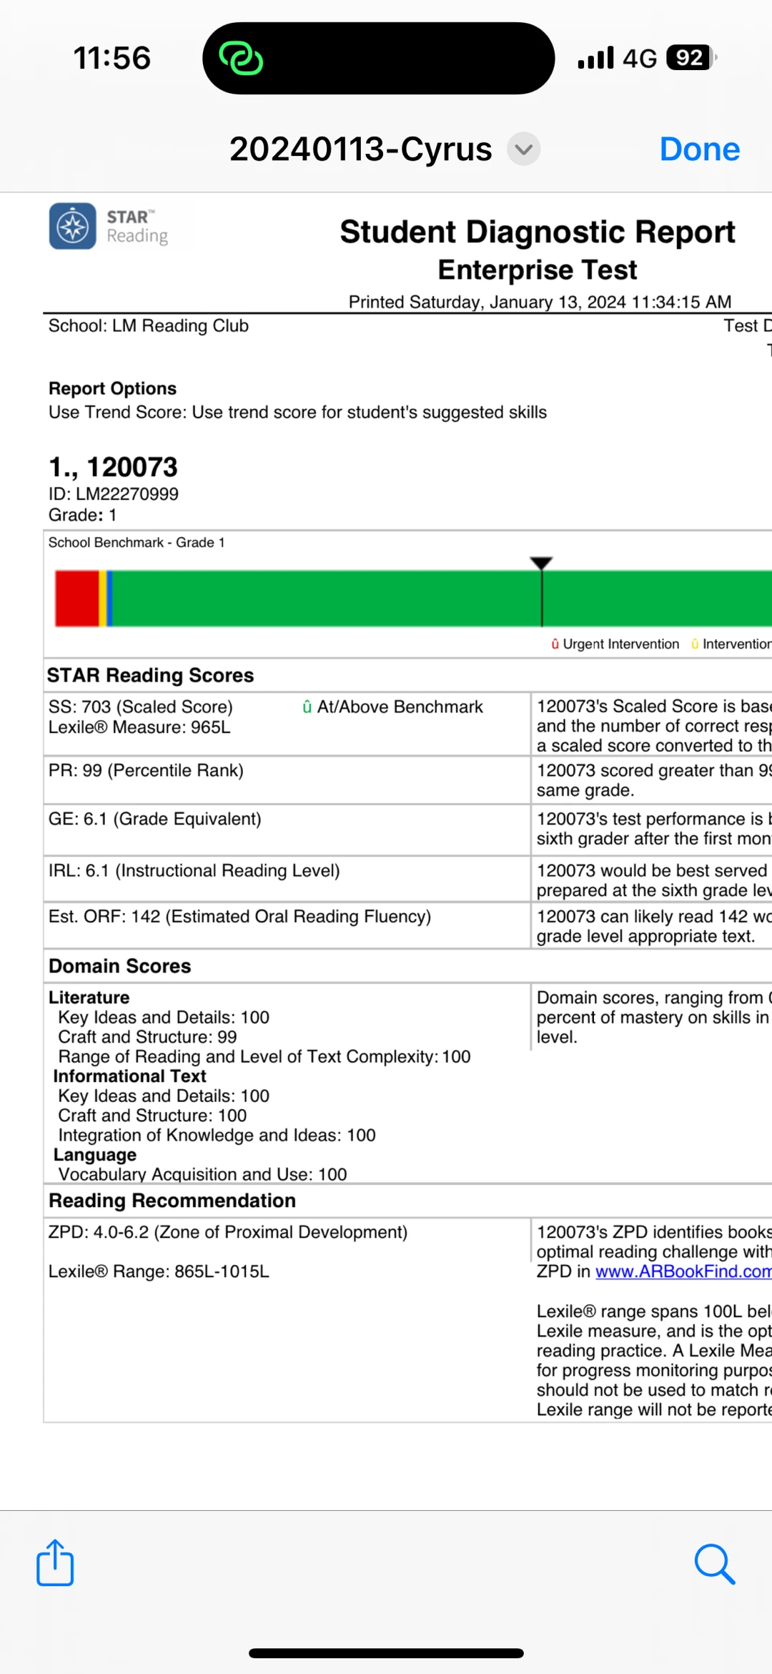This screenshot has width=772, height=1674.
Task: Tap the Report Options heading
Action: pyautogui.click(x=112, y=388)
